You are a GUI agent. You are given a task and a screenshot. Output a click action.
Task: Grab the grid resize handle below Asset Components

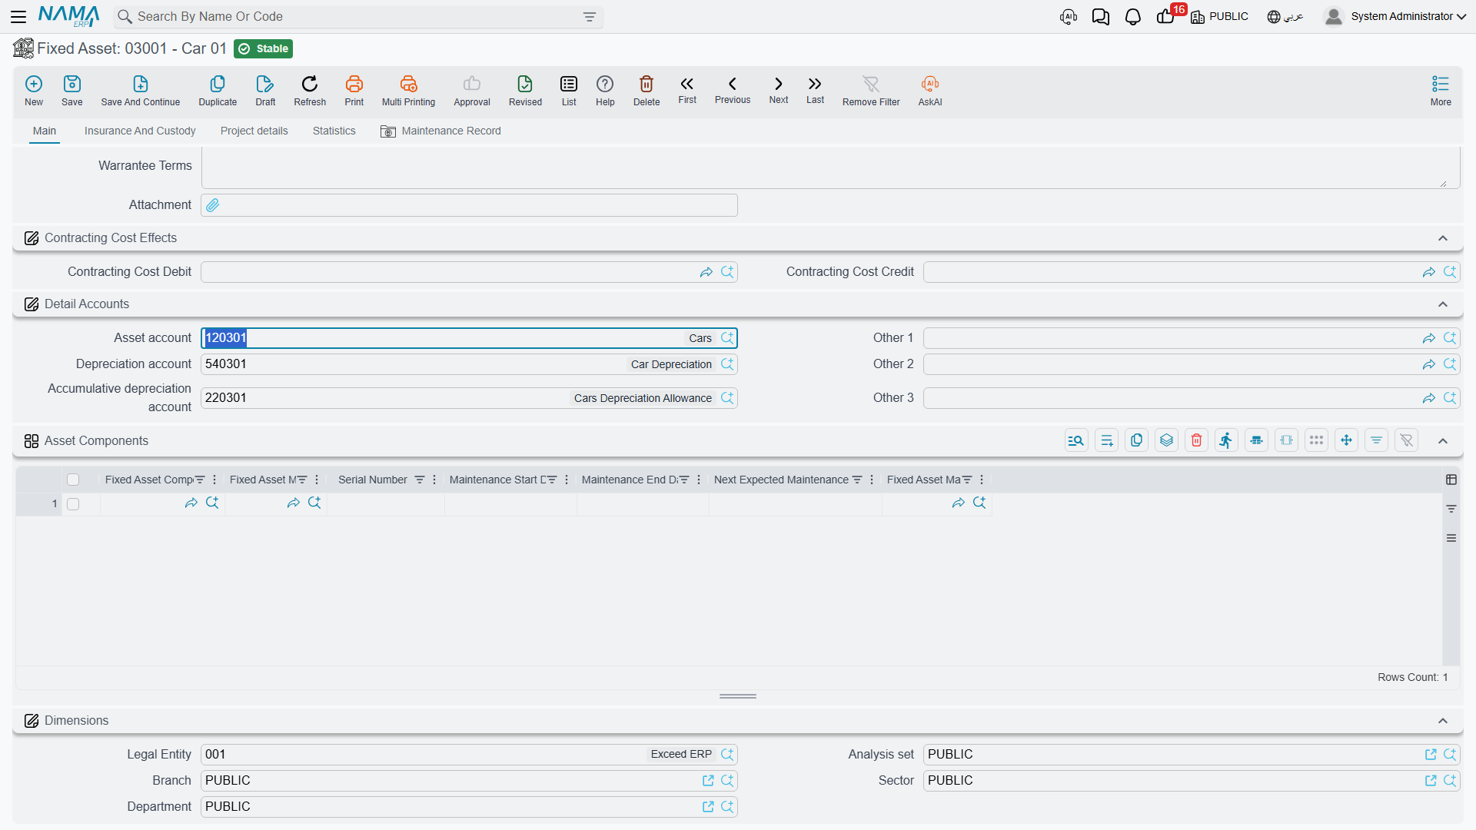coord(738,696)
